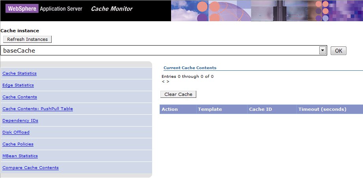This screenshot has height=178, width=363.
Task: Open the Edge Statistics link
Action: [x=18, y=85]
